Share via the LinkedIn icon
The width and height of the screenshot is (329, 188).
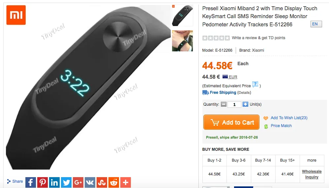tap(54, 182)
